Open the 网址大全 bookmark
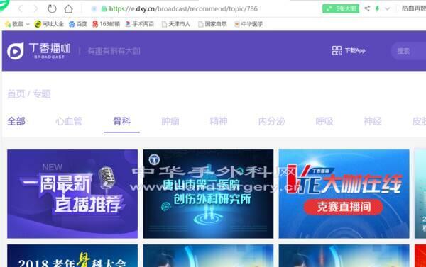This screenshot has width=426, height=267. pyautogui.click(x=49, y=24)
